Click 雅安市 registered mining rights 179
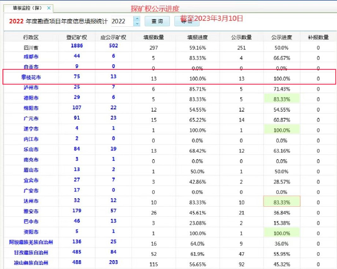This screenshot has height=269, width=337. 77,211
